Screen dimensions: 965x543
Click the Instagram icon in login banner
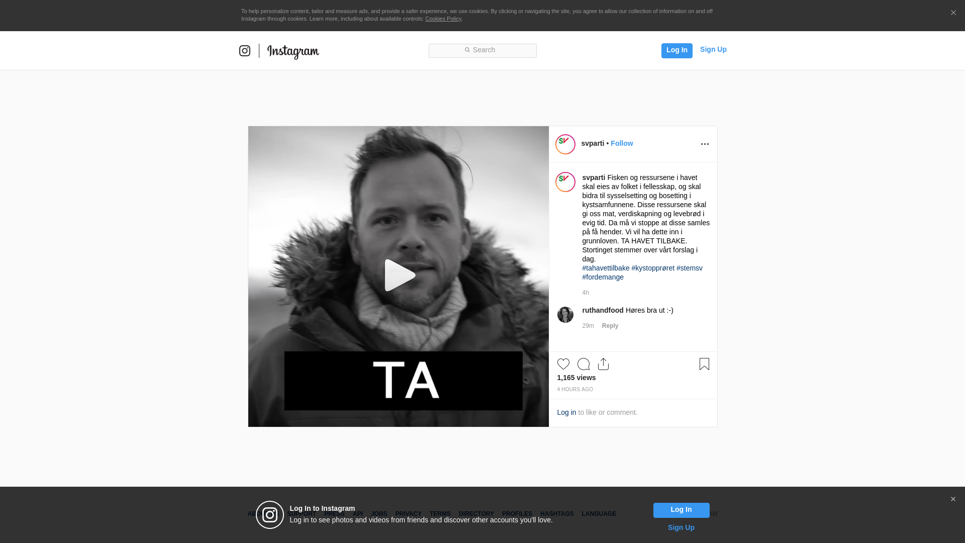(270, 515)
